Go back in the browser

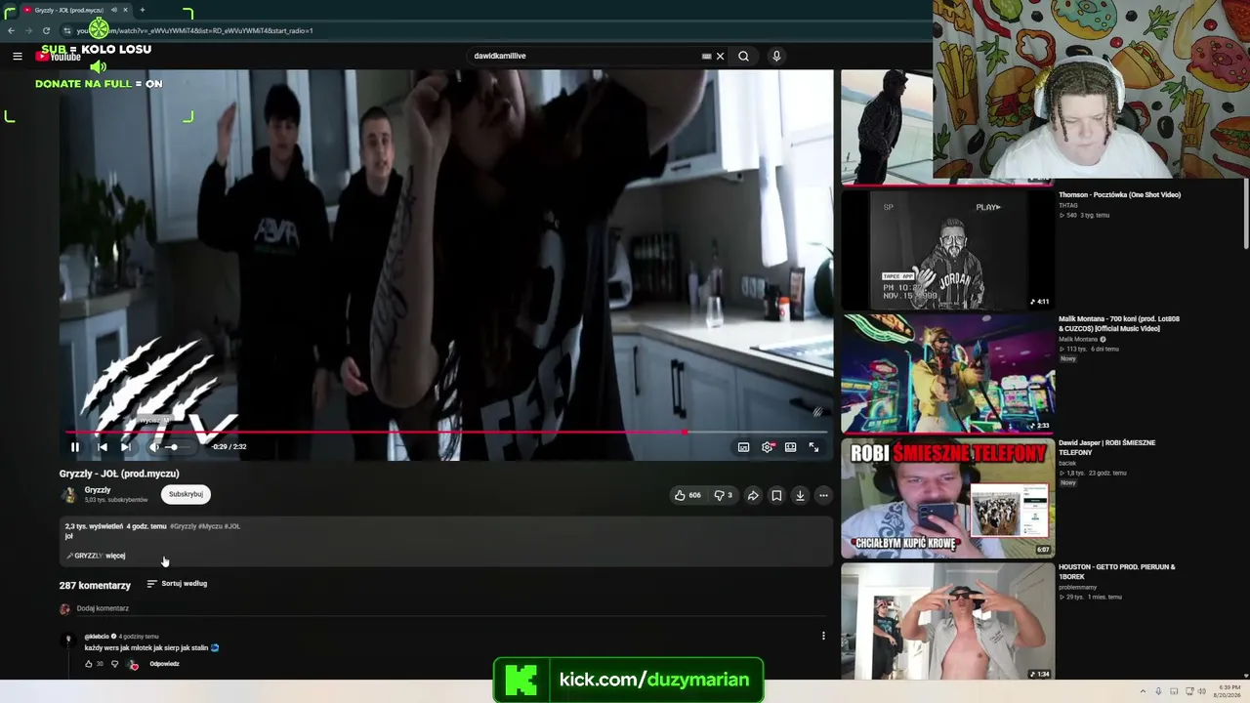[12, 30]
